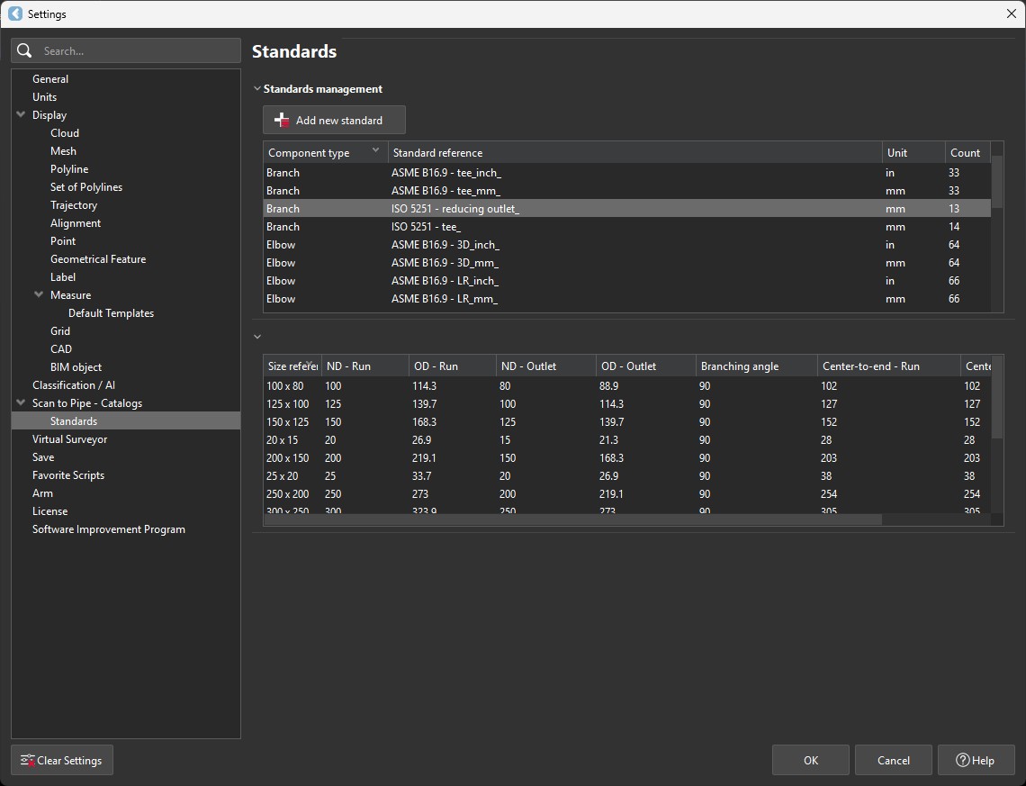Expand the chevron above the dimensions table
Image resolution: width=1026 pixels, height=786 pixels.
[257, 336]
